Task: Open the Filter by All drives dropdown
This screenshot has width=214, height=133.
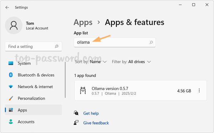Action: 131,62
